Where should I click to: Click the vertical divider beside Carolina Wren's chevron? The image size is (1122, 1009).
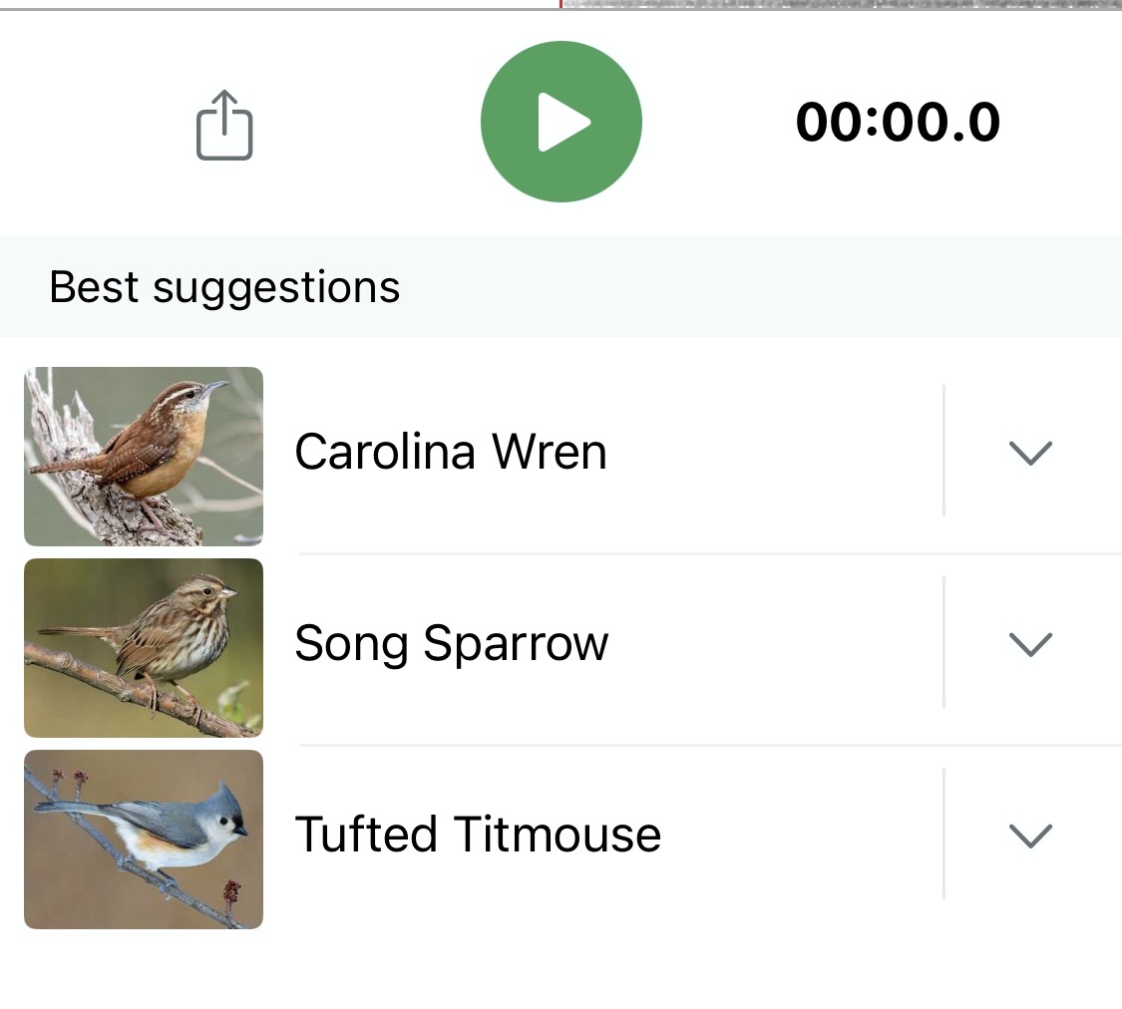tap(943, 451)
